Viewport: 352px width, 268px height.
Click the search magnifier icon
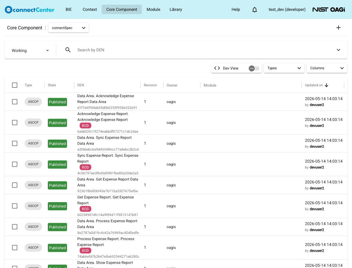(68, 50)
